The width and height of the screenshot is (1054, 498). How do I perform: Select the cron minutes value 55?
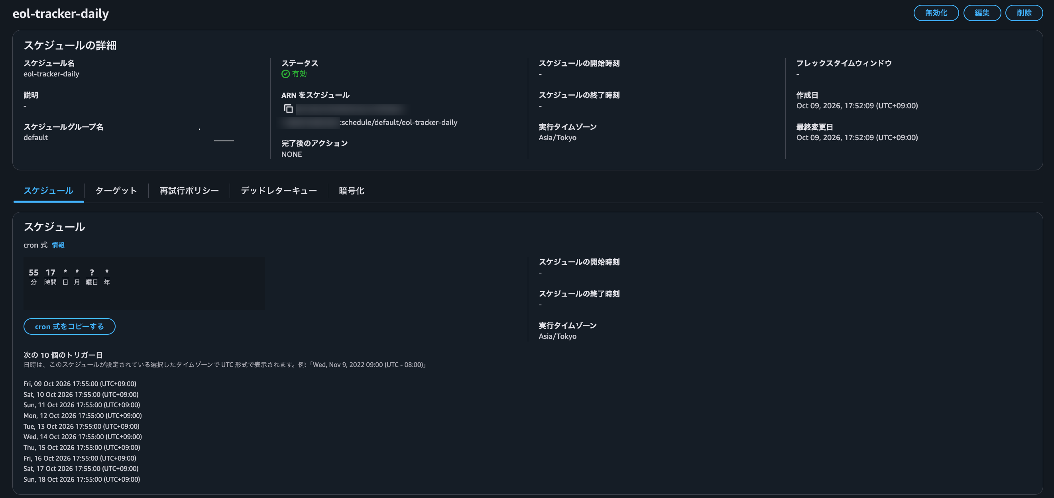[33, 273]
